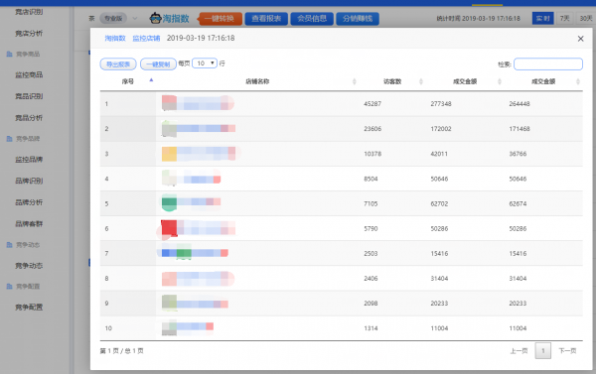This screenshot has width=596, height=374.
Task: Click the 竞争配置 section folder icon
Action: coord(10,287)
